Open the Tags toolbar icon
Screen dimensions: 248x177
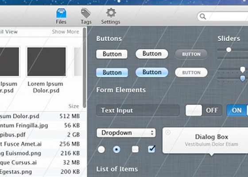point(86,16)
